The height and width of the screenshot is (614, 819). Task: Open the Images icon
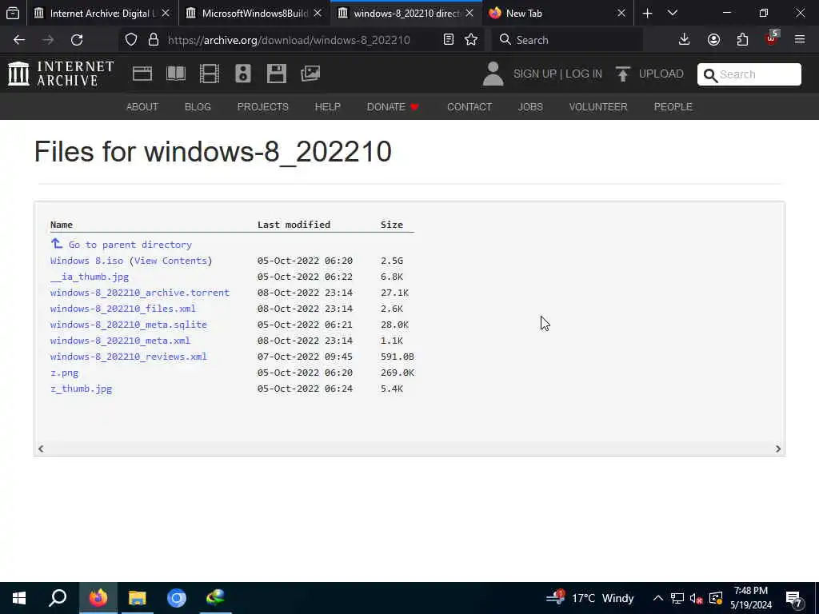pos(310,74)
